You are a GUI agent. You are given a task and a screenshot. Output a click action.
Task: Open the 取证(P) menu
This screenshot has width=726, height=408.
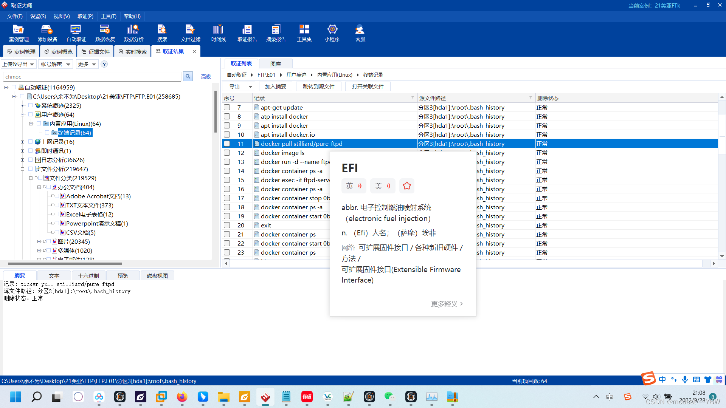(x=85, y=16)
